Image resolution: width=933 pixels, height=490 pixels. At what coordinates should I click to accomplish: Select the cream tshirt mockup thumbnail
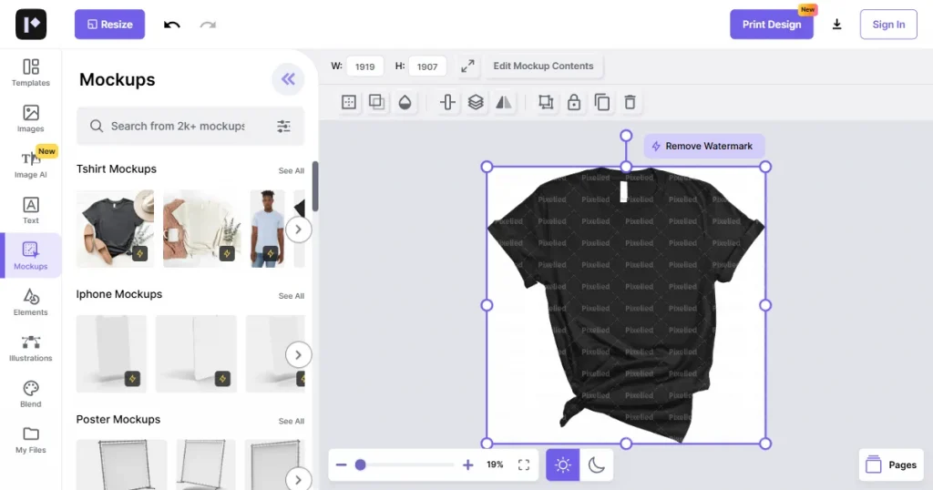point(201,229)
